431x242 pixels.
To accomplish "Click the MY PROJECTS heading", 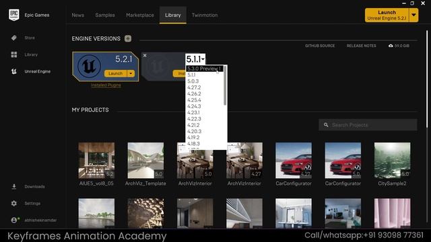I will tap(90, 110).
